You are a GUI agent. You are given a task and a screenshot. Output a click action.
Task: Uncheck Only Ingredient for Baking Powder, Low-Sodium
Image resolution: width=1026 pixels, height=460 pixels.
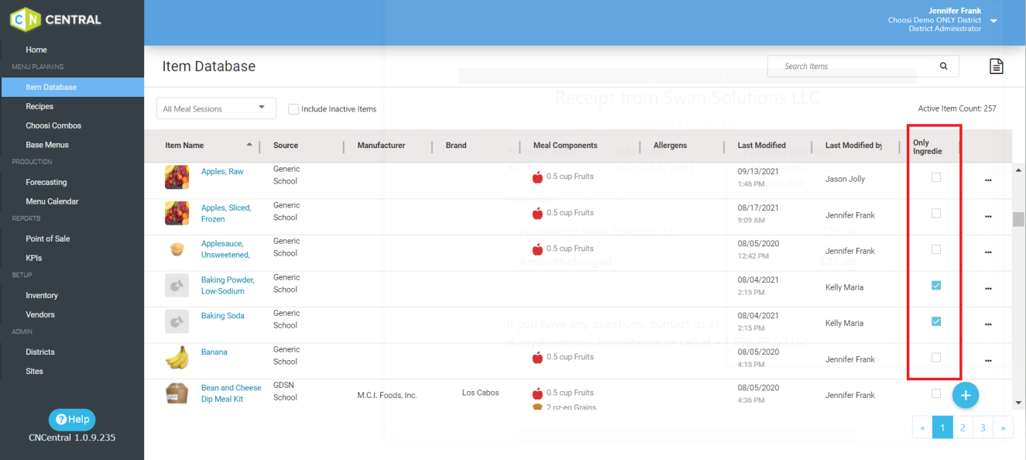pyautogui.click(x=935, y=286)
